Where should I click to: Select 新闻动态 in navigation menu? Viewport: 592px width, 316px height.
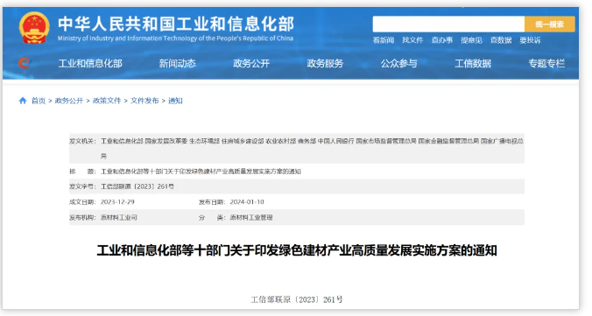(x=178, y=63)
